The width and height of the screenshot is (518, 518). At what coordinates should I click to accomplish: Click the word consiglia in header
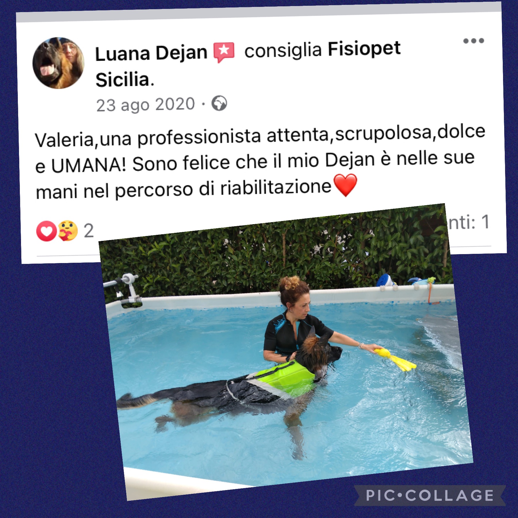pyautogui.click(x=283, y=50)
